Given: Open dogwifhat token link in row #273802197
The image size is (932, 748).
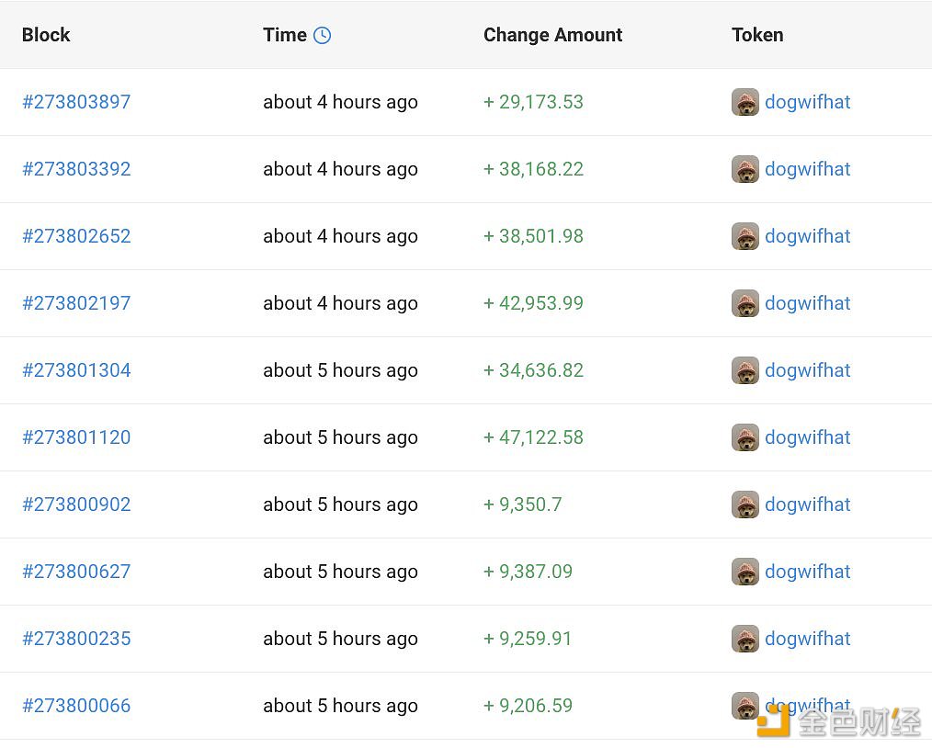Looking at the screenshot, I should click(807, 303).
